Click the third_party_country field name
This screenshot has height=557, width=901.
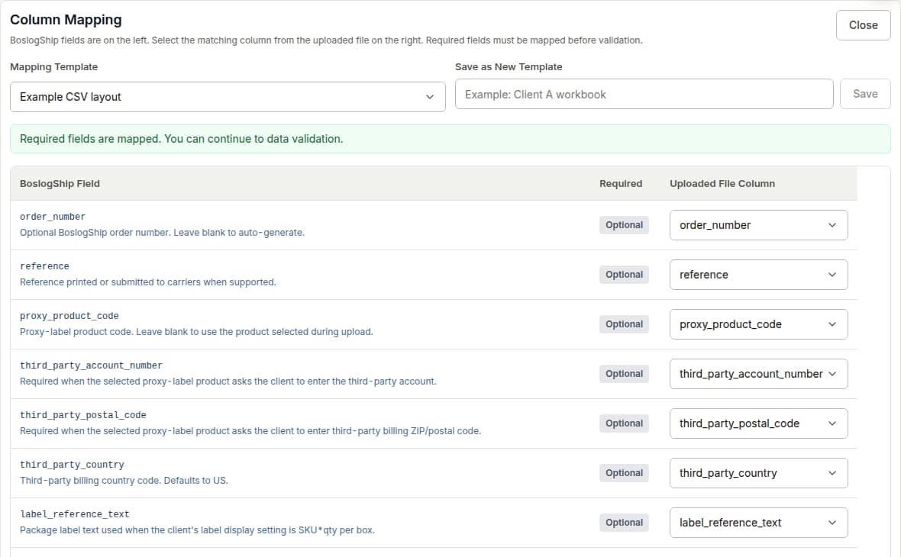tap(72, 465)
